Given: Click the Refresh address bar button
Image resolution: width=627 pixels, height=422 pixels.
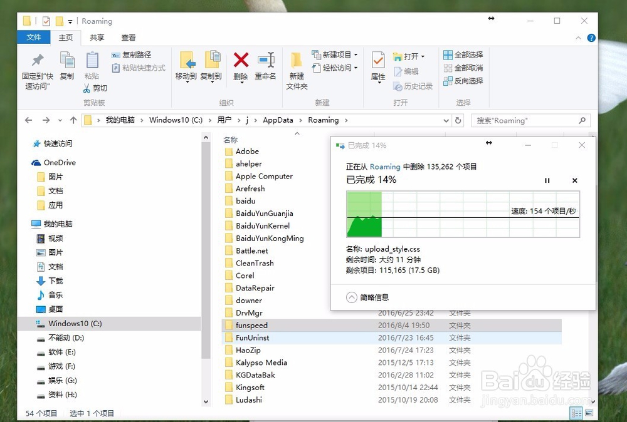Looking at the screenshot, I should (458, 120).
